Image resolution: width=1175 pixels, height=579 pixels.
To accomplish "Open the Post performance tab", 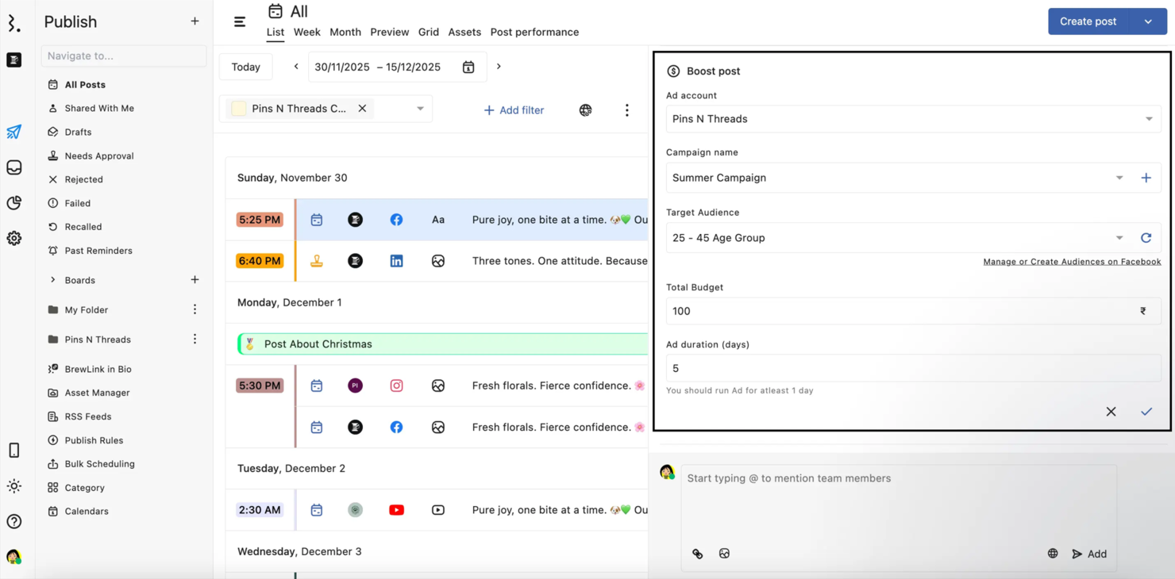I will click(x=534, y=32).
